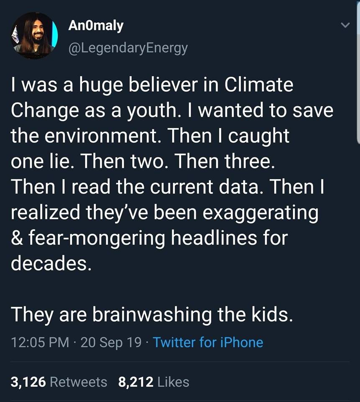Open the Retweets label
360x402 pixels.
[x=78, y=381]
